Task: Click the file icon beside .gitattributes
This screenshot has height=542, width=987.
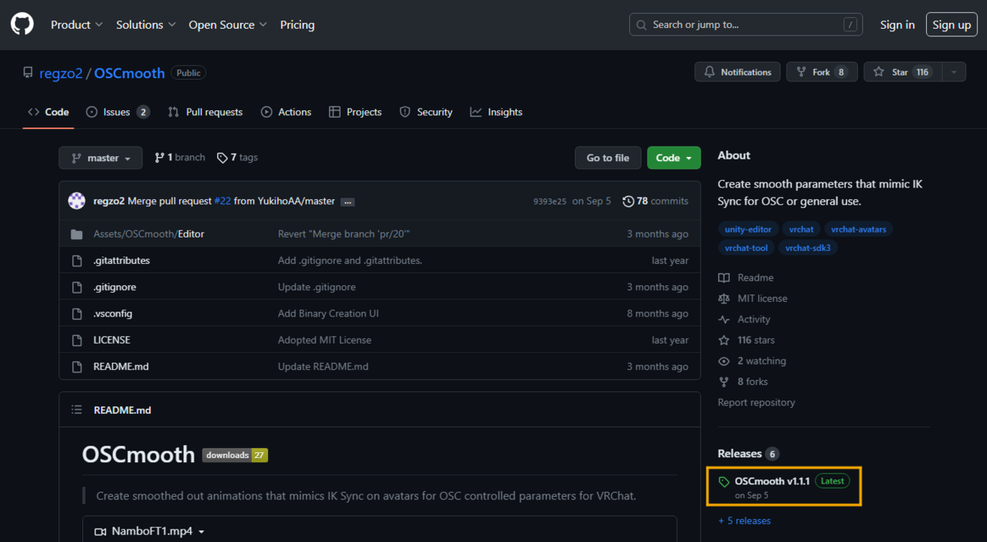Action: coord(76,261)
